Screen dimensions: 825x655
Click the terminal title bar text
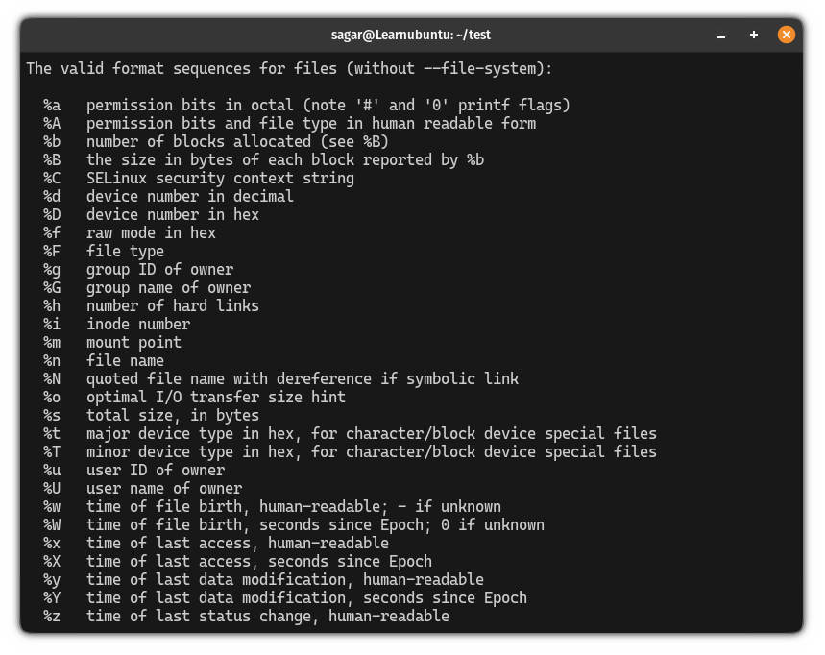(411, 34)
